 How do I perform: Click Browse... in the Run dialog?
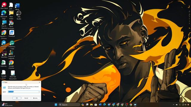36,98
